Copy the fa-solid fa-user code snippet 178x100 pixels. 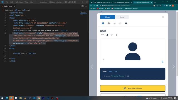116,76
